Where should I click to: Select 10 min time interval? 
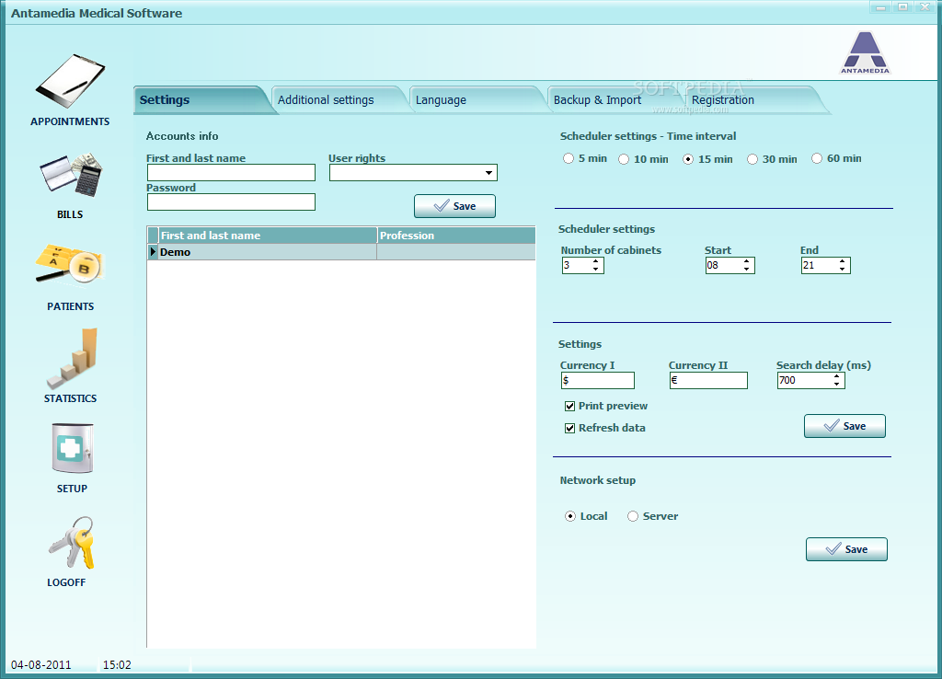[x=624, y=159]
